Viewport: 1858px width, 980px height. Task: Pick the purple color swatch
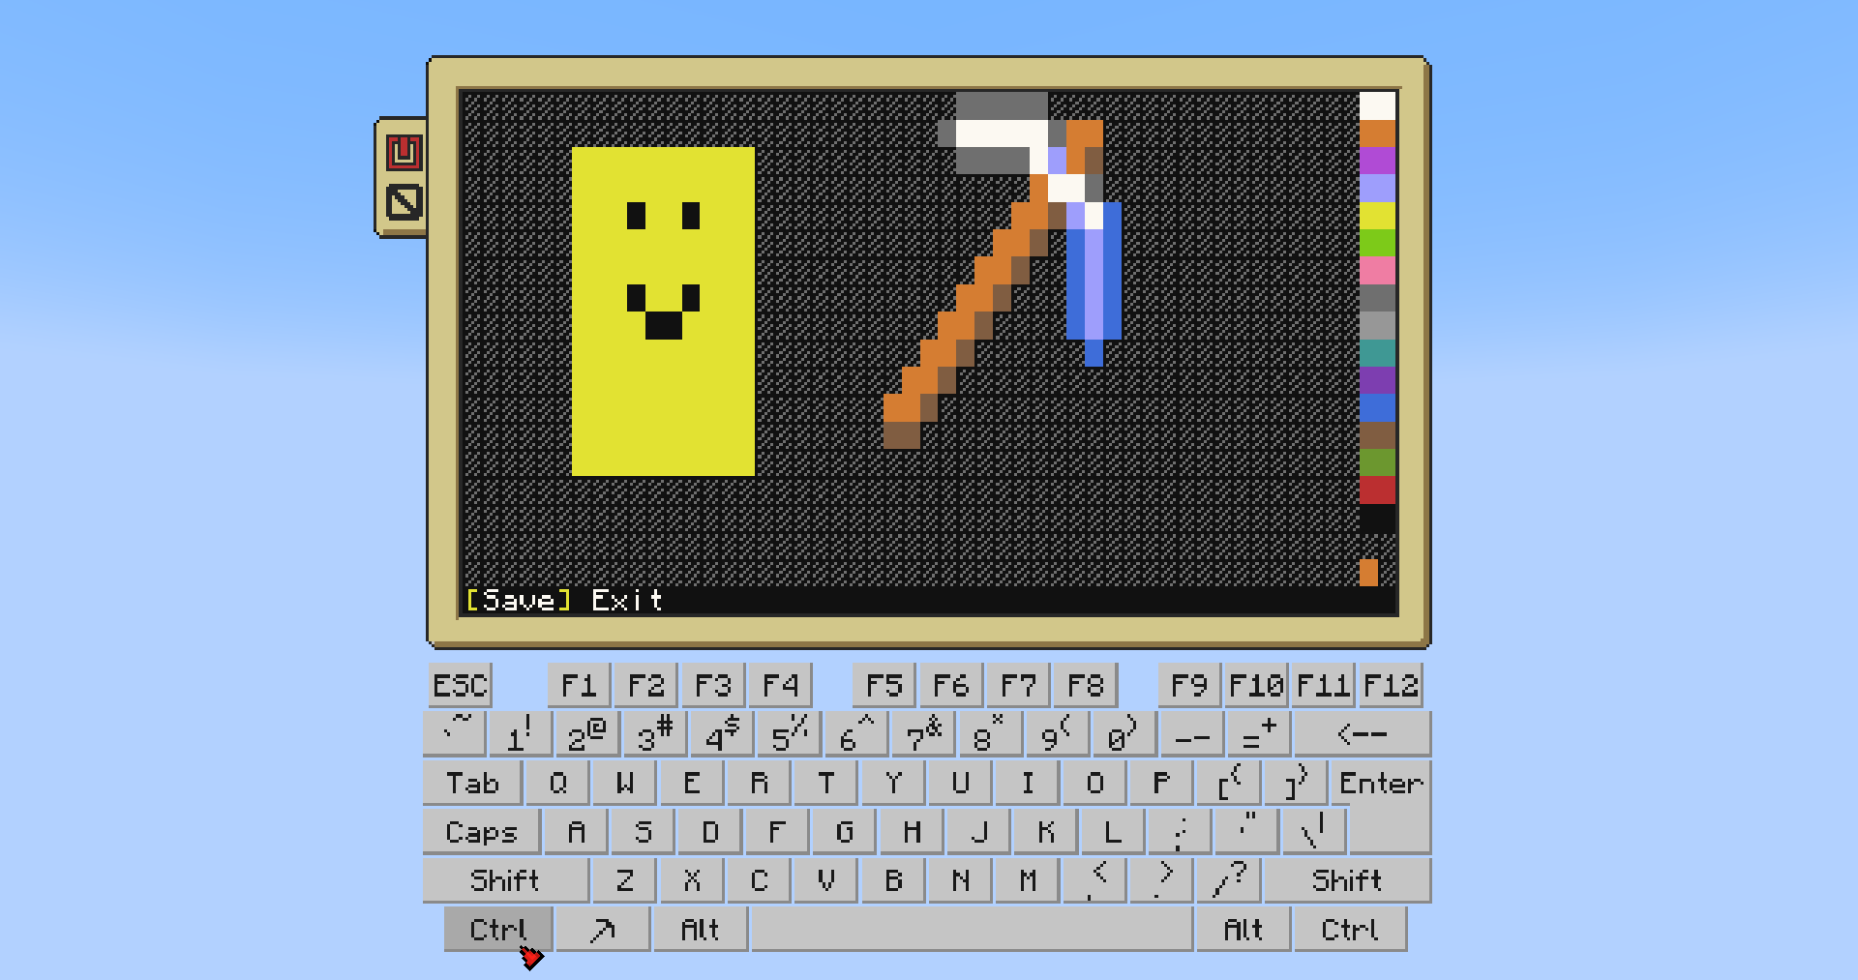click(x=1377, y=380)
